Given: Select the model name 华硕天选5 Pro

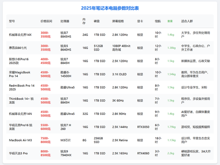Looking at the screenshot, I should point(18,153).
